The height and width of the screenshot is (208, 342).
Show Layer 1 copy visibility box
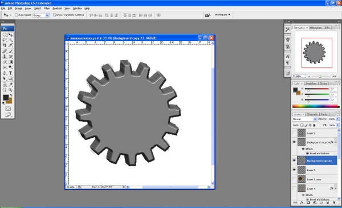coord(294,179)
